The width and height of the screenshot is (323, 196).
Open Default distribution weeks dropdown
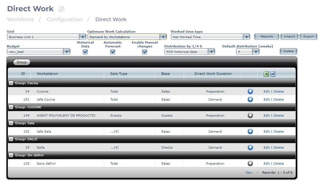coord(248,52)
